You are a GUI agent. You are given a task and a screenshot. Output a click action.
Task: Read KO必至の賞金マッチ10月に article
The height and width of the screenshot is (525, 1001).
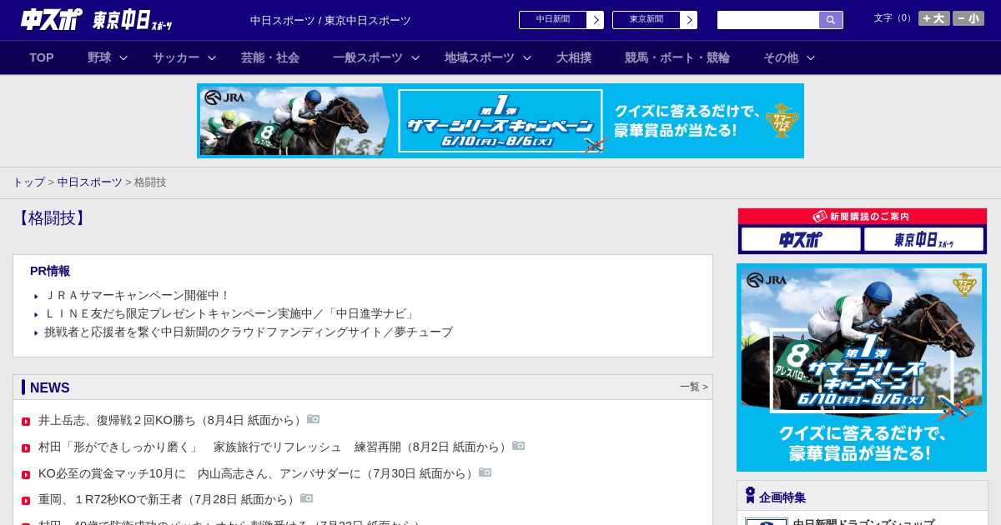257,474
